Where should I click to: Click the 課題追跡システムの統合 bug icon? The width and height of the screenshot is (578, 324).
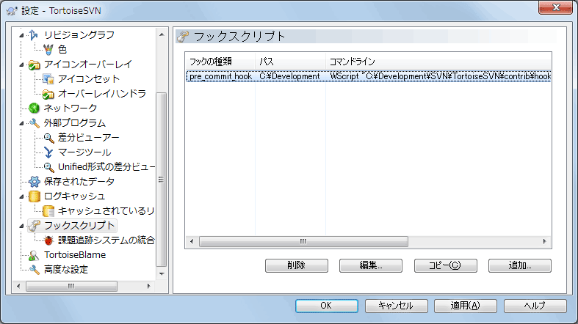(x=48, y=240)
